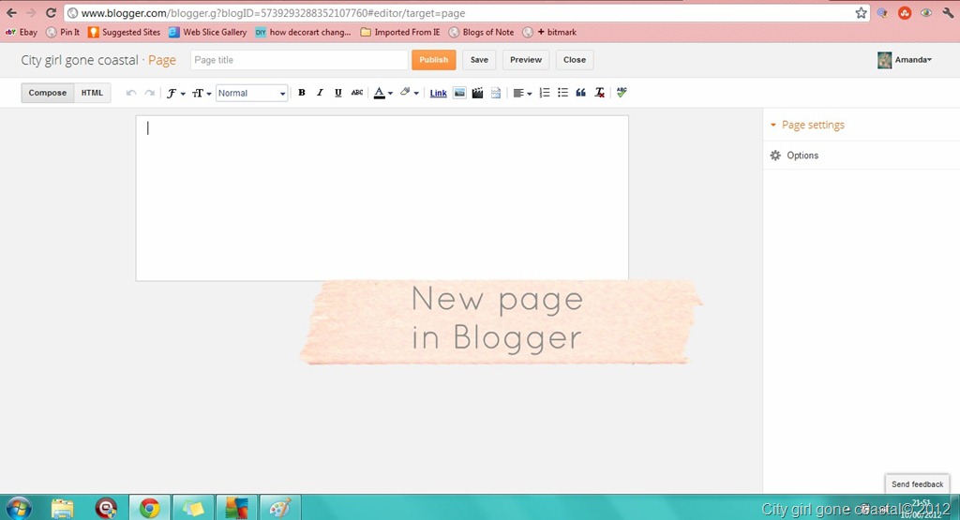Open Paint from the taskbar
Viewport: 960px width, 520px height.
[x=280, y=508]
